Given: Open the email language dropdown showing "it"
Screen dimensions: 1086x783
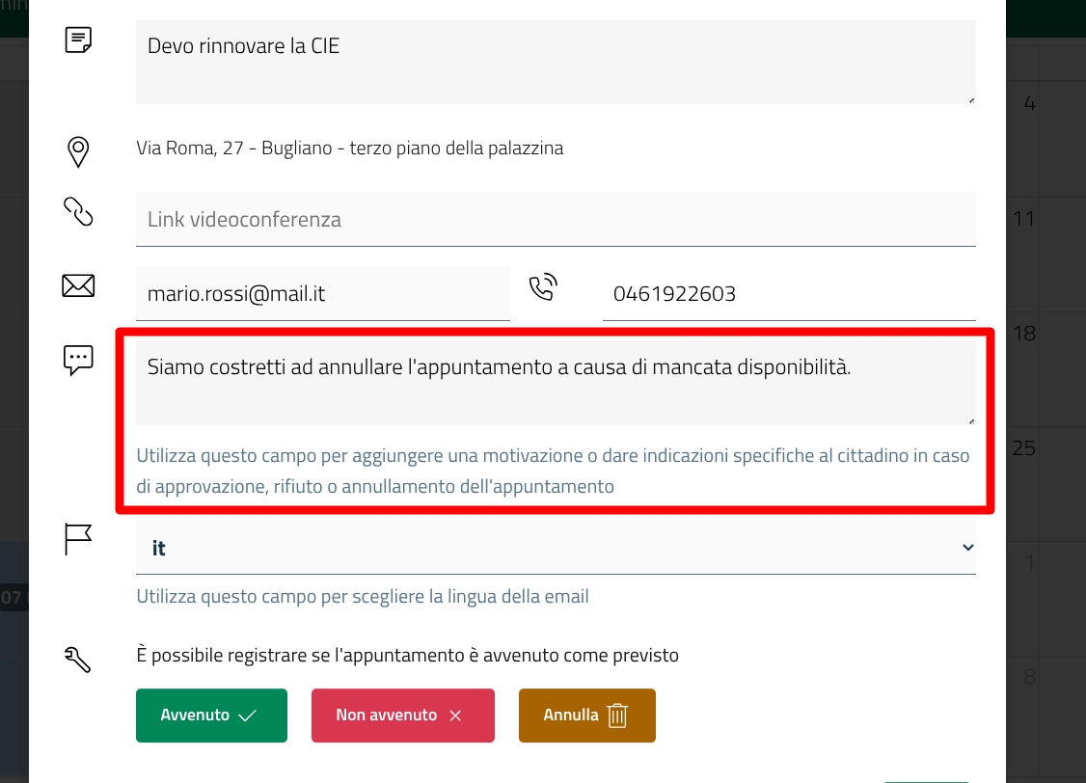Looking at the screenshot, I should [x=555, y=548].
